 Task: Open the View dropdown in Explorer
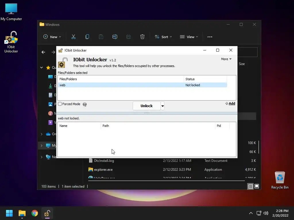189,37
